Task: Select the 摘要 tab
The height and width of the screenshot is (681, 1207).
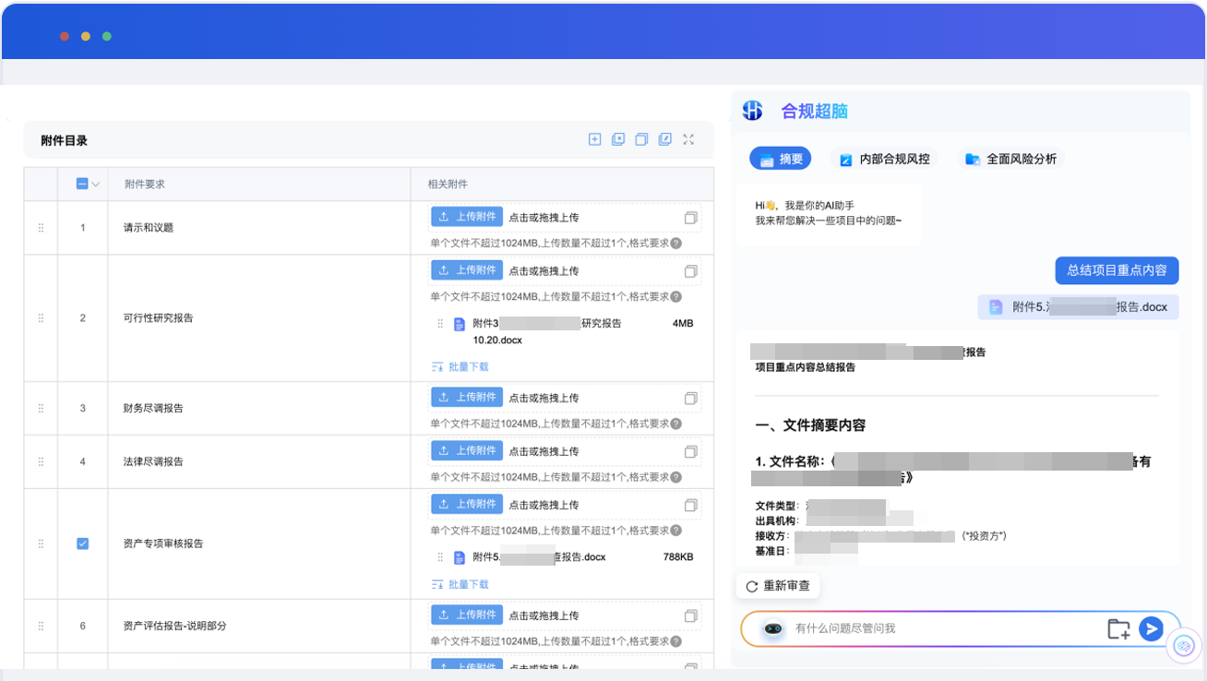Action: point(781,159)
